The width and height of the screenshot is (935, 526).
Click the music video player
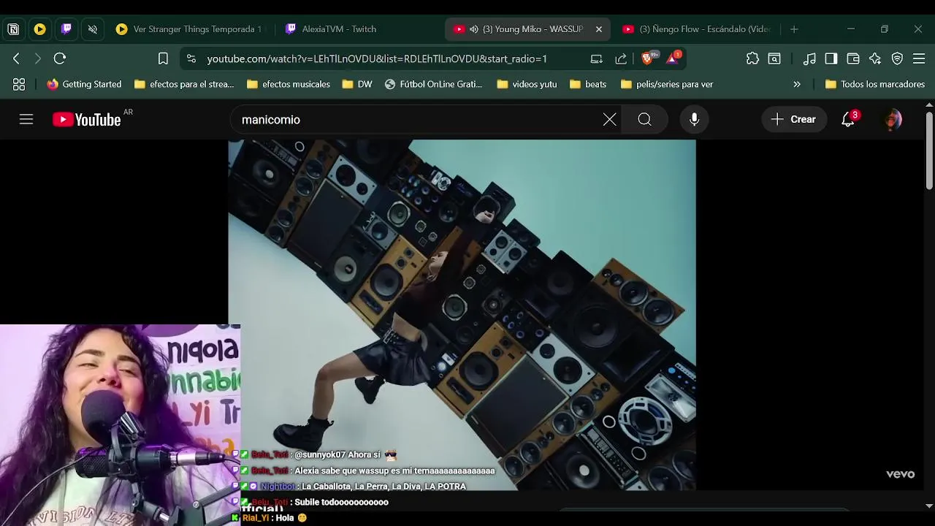point(462,314)
